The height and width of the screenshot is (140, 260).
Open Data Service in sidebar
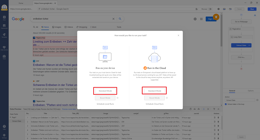tap(4, 48)
